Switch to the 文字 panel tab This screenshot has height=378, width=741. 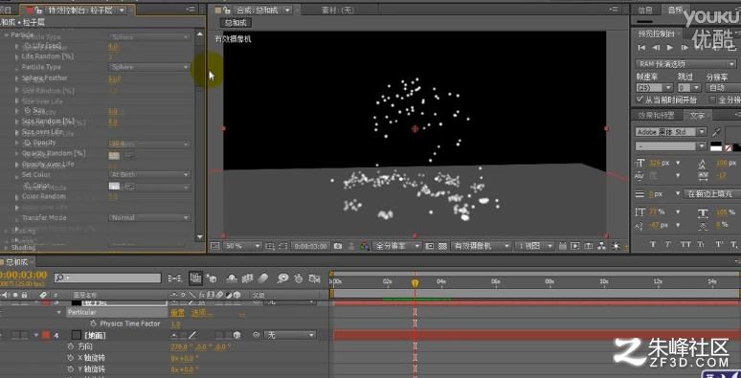point(697,115)
